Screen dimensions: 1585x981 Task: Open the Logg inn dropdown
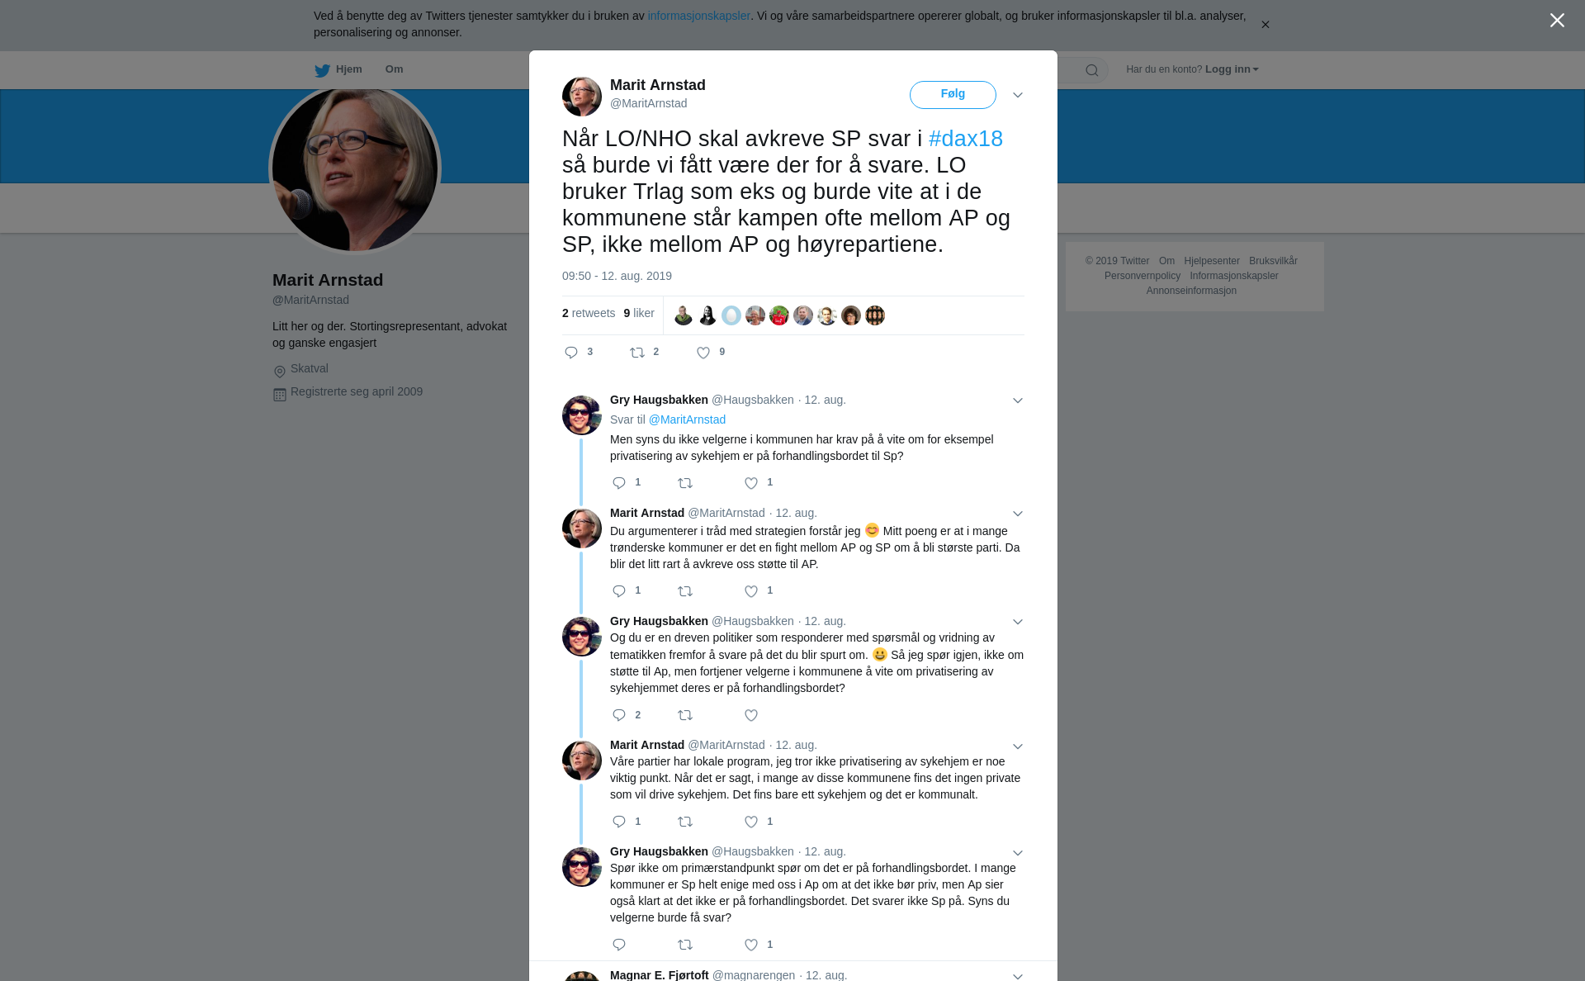pyautogui.click(x=1232, y=69)
